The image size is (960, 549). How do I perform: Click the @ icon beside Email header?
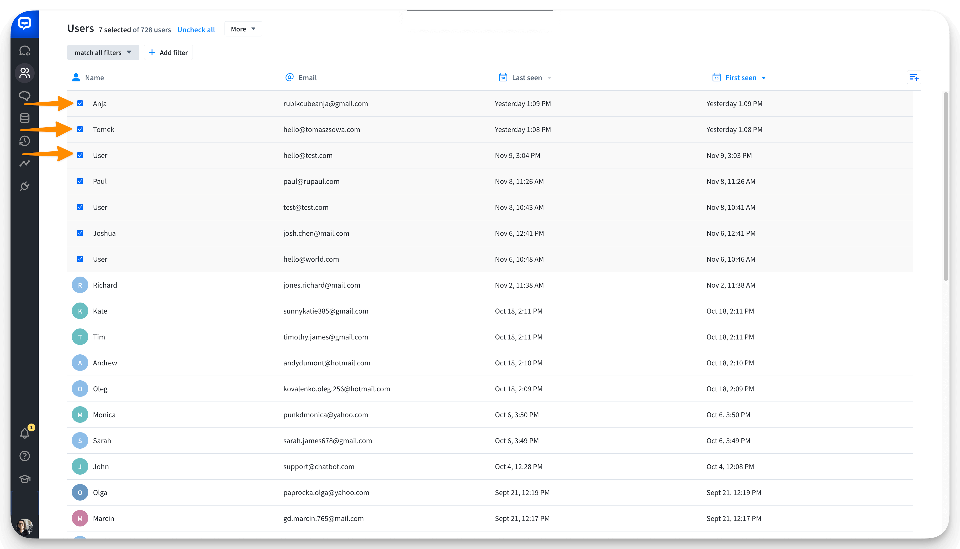[x=289, y=77]
